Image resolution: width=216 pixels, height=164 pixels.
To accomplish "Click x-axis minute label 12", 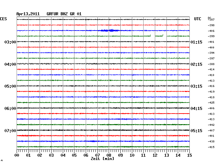I will pyautogui.click(x=155, y=155).
